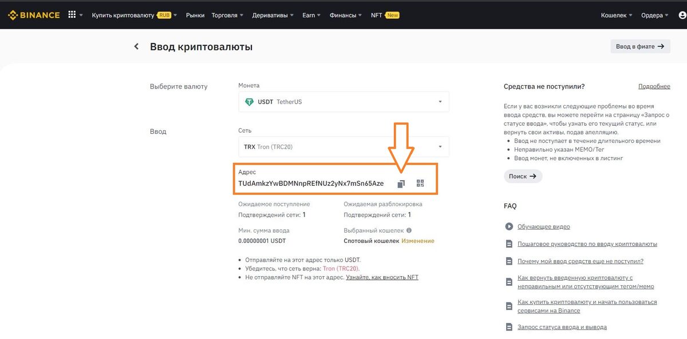Open the apps grid menu
The width and height of the screenshot is (687, 339).
(x=72, y=15)
